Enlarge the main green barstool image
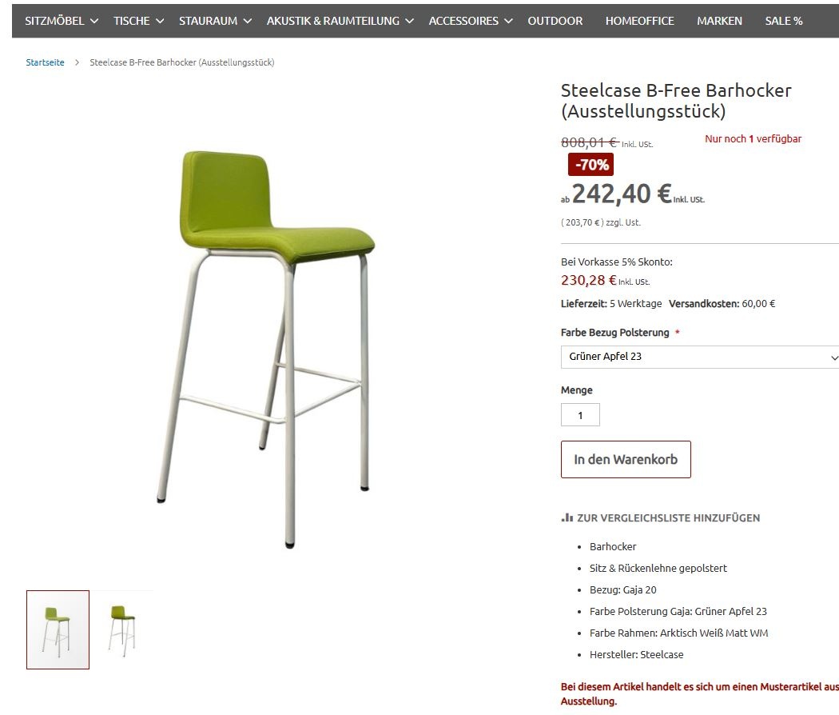The image size is (839, 715). (x=266, y=348)
